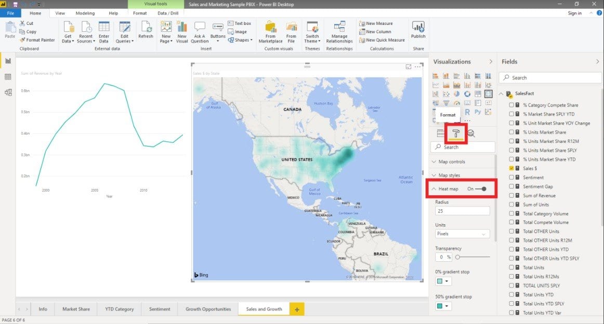This screenshot has height=324, width=604.
Task: Collapse the Visualizations pane
Action: coord(491,62)
